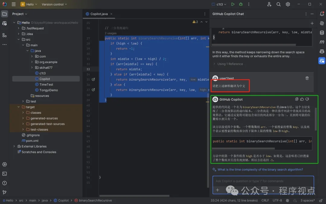Collapse the src folder

(18, 40)
